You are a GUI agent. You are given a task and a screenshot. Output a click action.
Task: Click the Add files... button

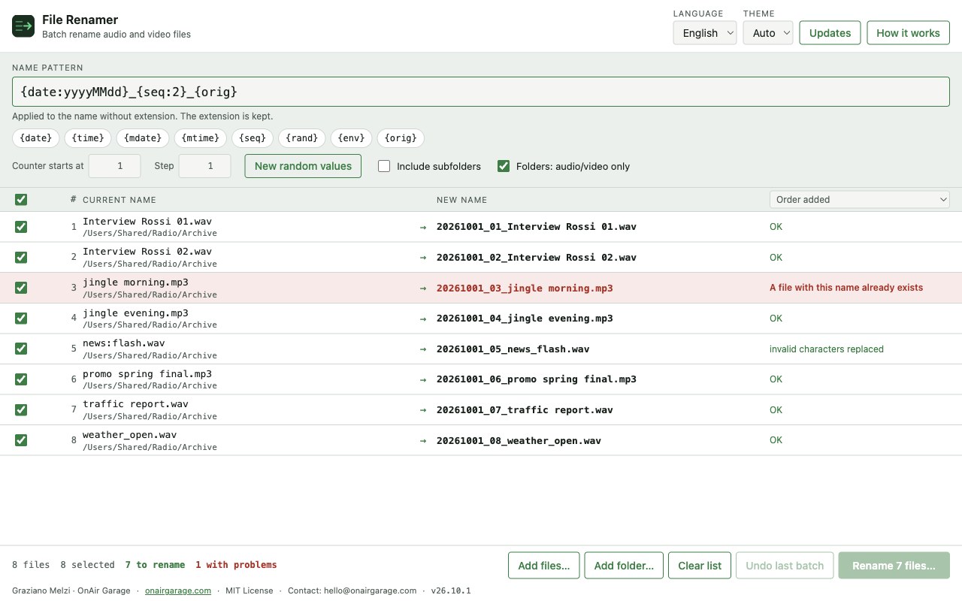click(x=543, y=566)
